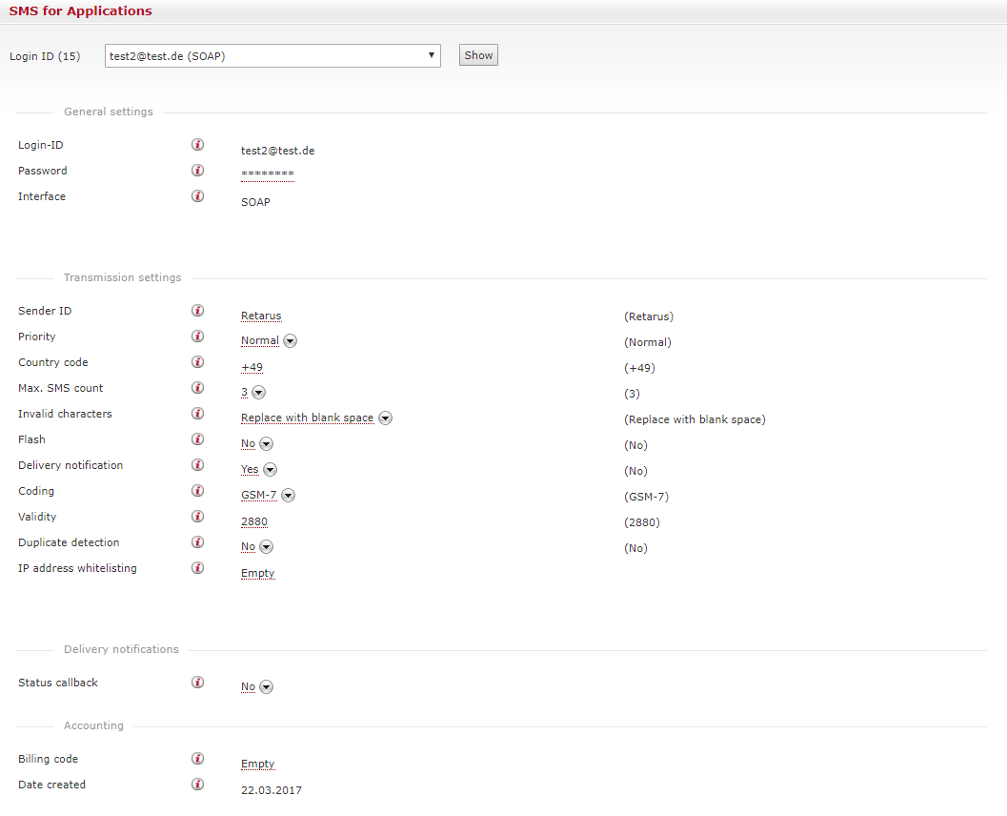The image size is (1007, 816).
Task: Click the info icon beside Validity
Action: point(197,517)
